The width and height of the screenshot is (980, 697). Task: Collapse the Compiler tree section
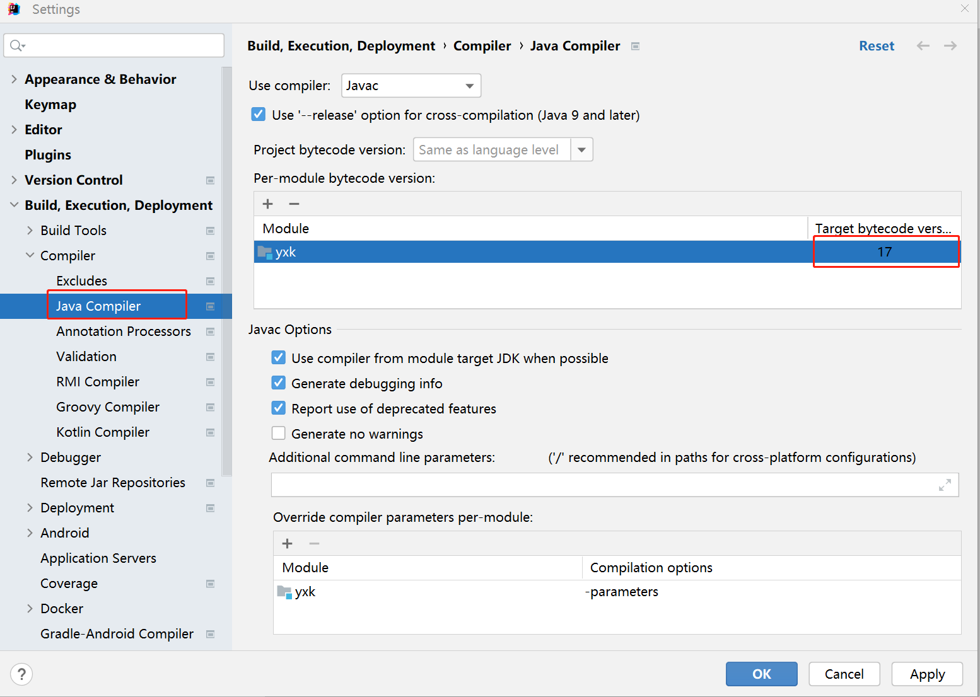[x=30, y=255]
